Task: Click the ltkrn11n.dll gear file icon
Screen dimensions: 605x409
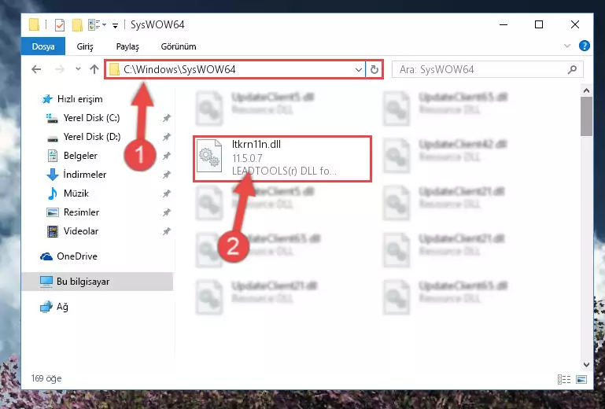Action: pos(209,157)
